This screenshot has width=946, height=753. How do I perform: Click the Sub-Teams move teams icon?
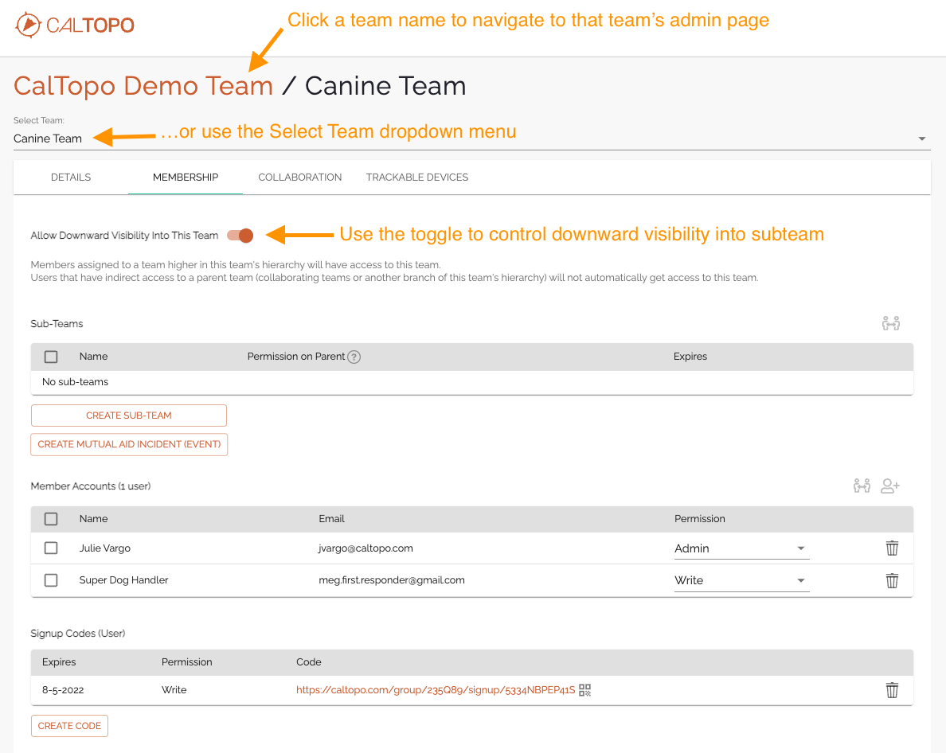pos(890,323)
